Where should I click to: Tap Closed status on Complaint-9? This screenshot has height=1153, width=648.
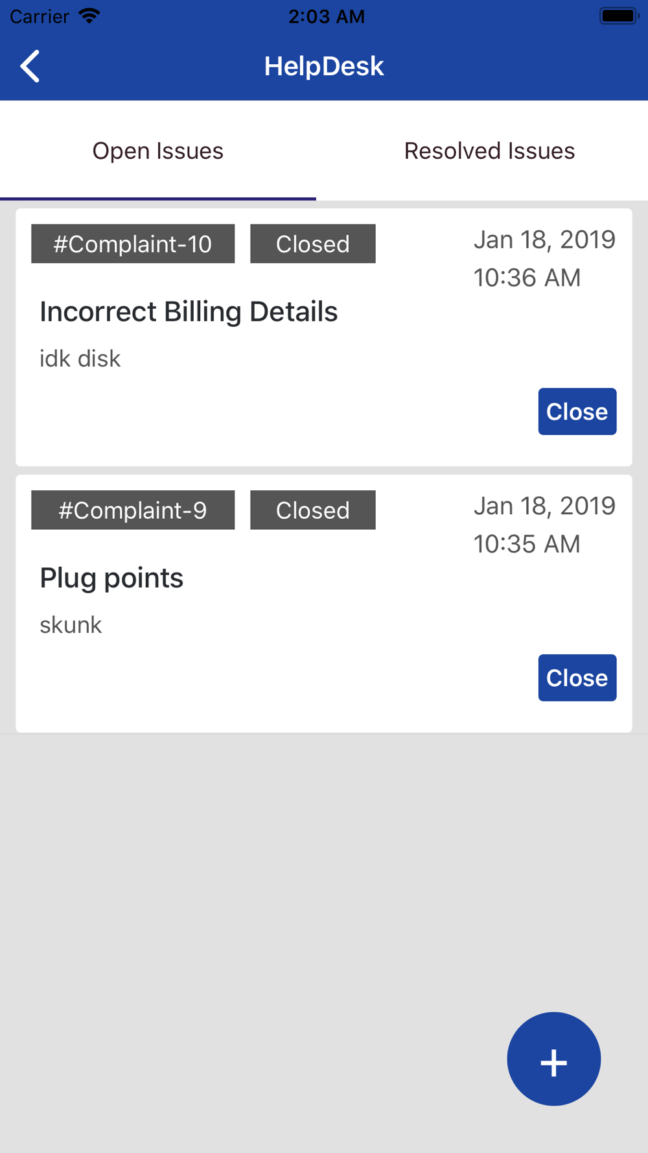tap(313, 510)
